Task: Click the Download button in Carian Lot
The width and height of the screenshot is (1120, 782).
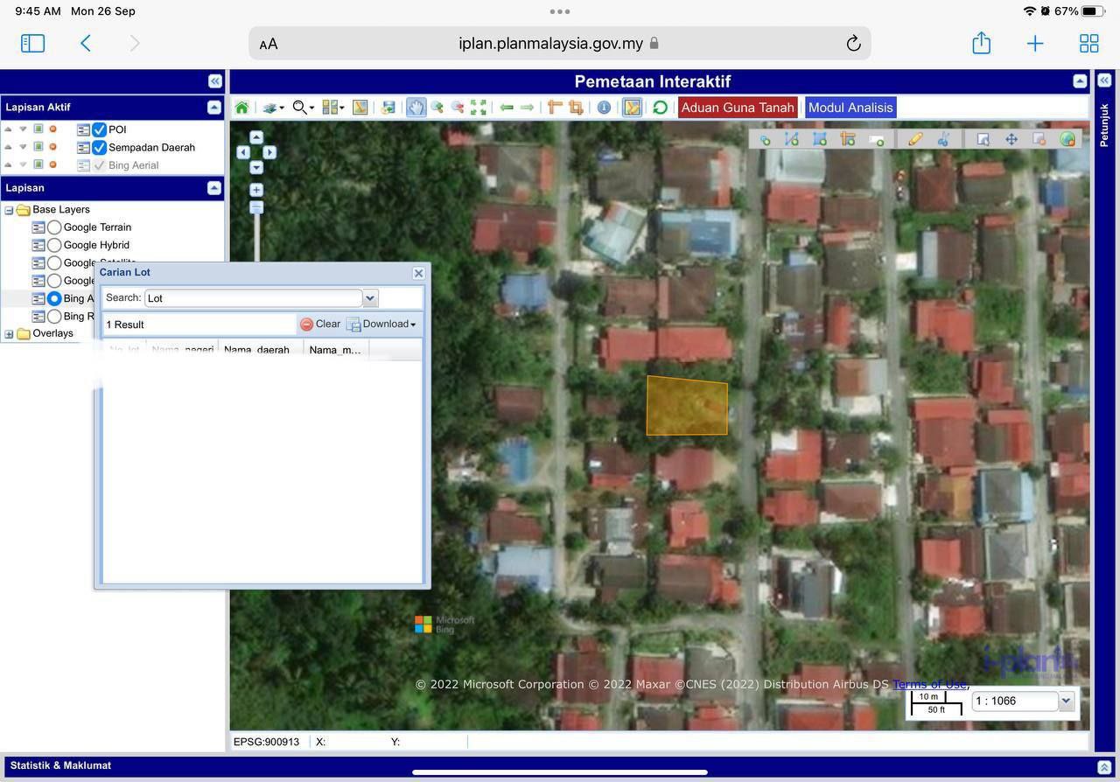Action: [x=381, y=325]
